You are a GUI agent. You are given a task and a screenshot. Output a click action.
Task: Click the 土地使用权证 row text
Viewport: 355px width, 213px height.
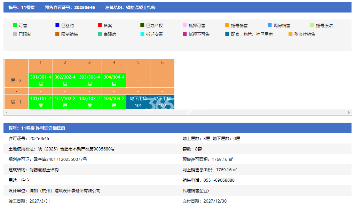point(62,149)
